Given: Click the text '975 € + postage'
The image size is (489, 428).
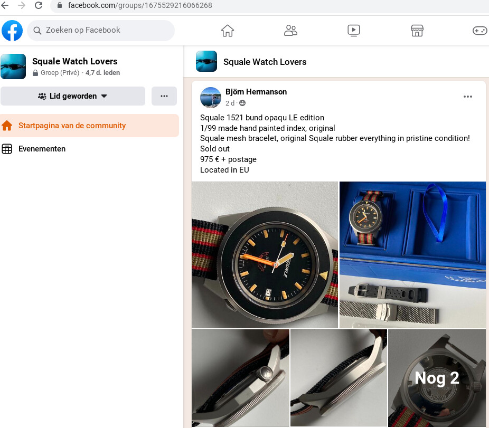Looking at the screenshot, I should (228, 159).
